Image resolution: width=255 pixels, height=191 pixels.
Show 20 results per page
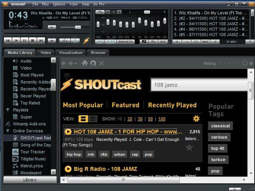[x=130, y=119]
